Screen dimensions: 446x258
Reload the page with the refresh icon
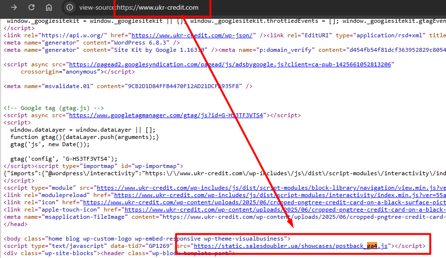coord(31,7)
